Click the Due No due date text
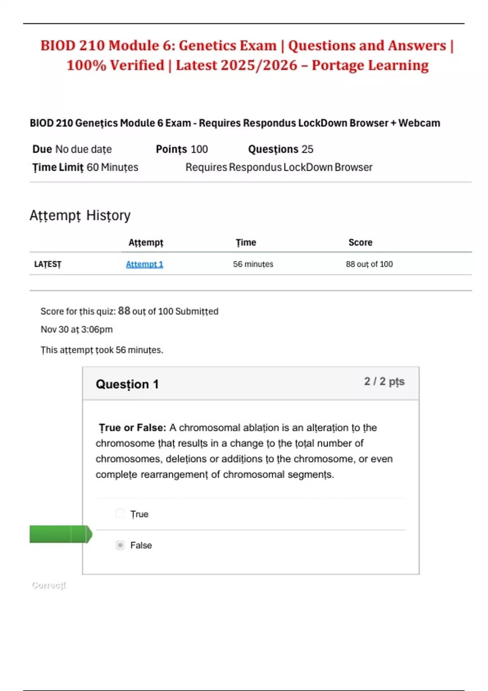The image size is (488, 691). point(72,149)
